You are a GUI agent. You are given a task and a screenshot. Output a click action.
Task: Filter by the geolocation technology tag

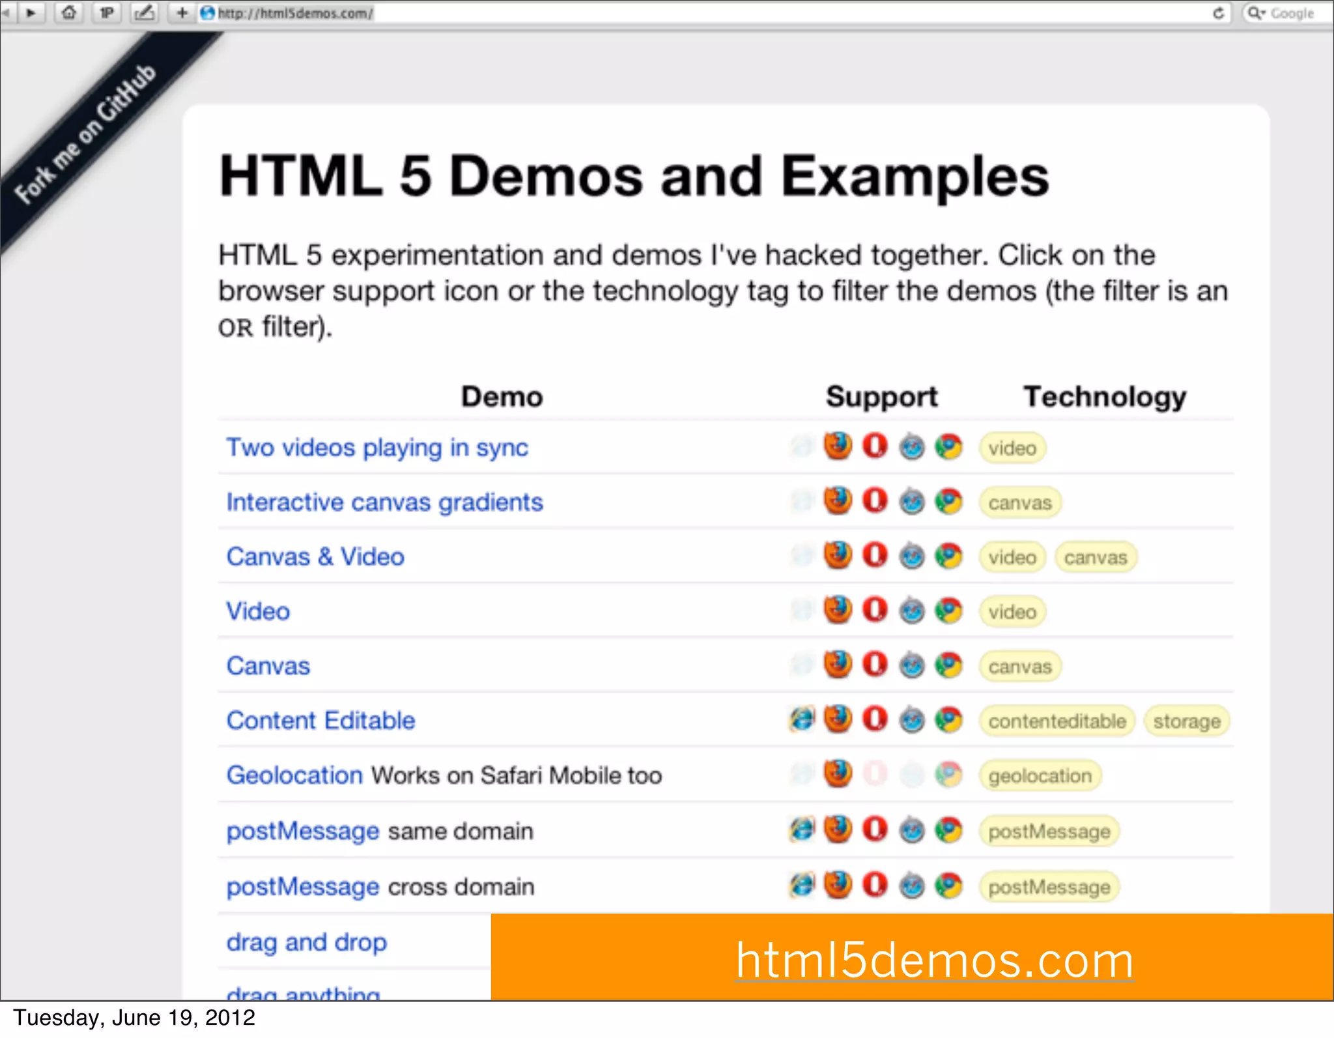[1040, 775]
